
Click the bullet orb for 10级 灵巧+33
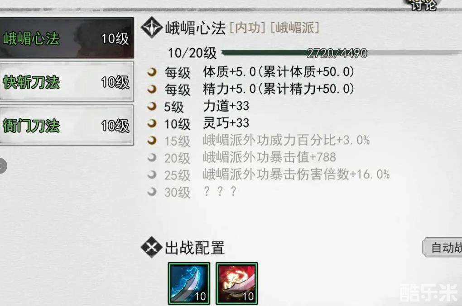[152, 123]
